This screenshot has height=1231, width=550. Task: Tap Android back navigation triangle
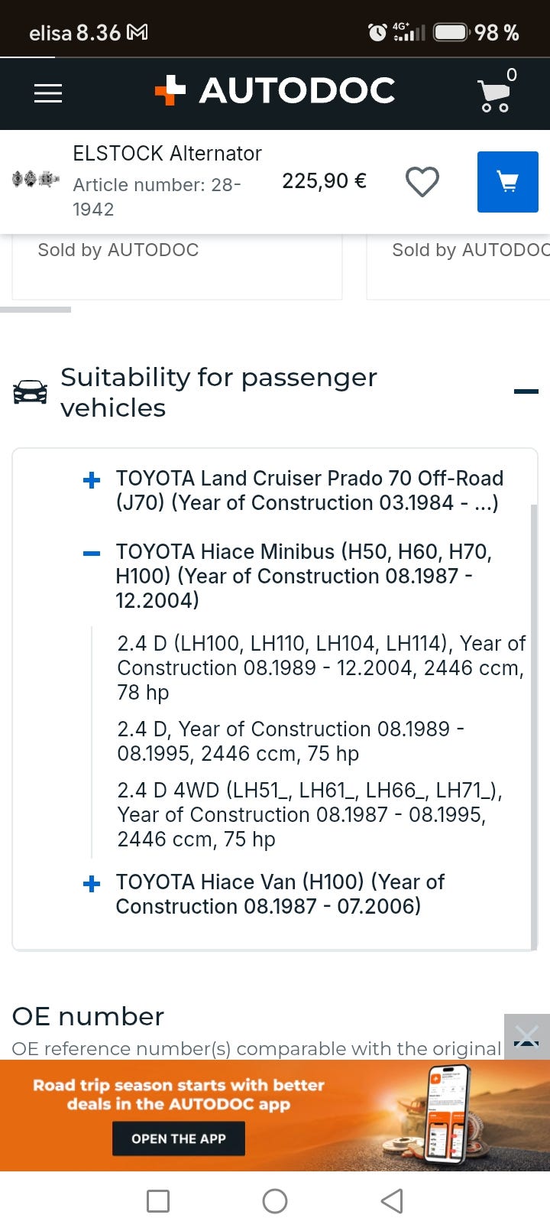(392, 1201)
